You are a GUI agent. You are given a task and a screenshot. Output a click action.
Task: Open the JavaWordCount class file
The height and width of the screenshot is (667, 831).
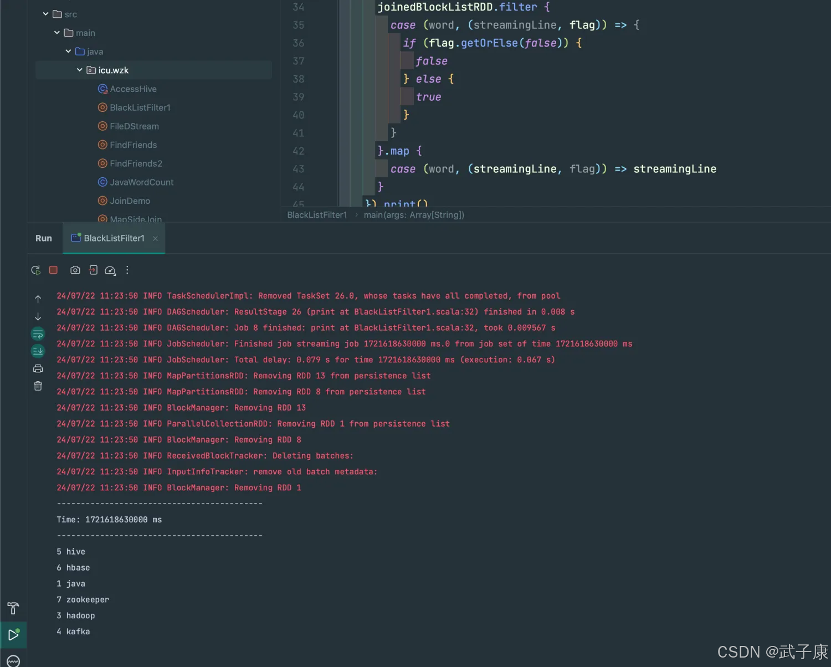(141, 182)
